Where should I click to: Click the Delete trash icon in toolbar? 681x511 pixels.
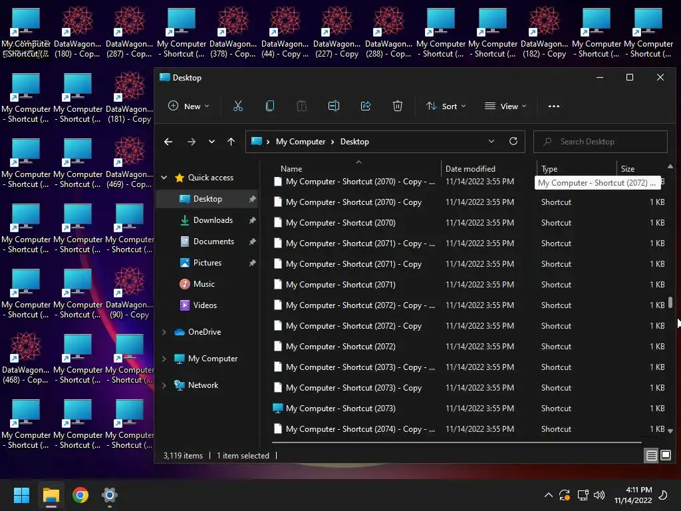click(x=398, y=106)
